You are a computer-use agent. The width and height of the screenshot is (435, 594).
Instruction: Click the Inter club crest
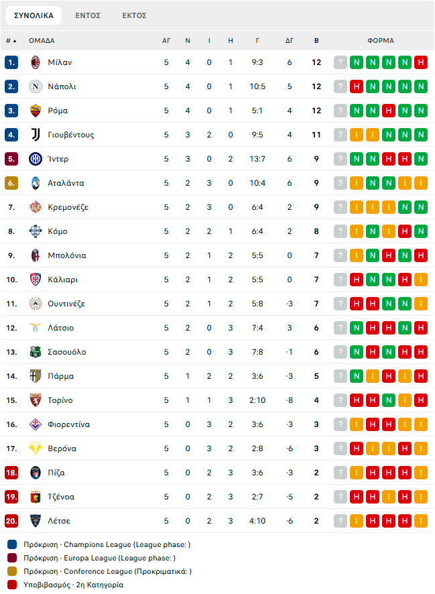point(36,159)
